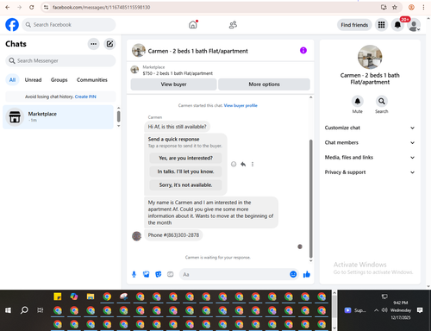Click the browser address bar URL
Image resolution: width=431 pixels, height=331 pixels.
tap(101, 7)
